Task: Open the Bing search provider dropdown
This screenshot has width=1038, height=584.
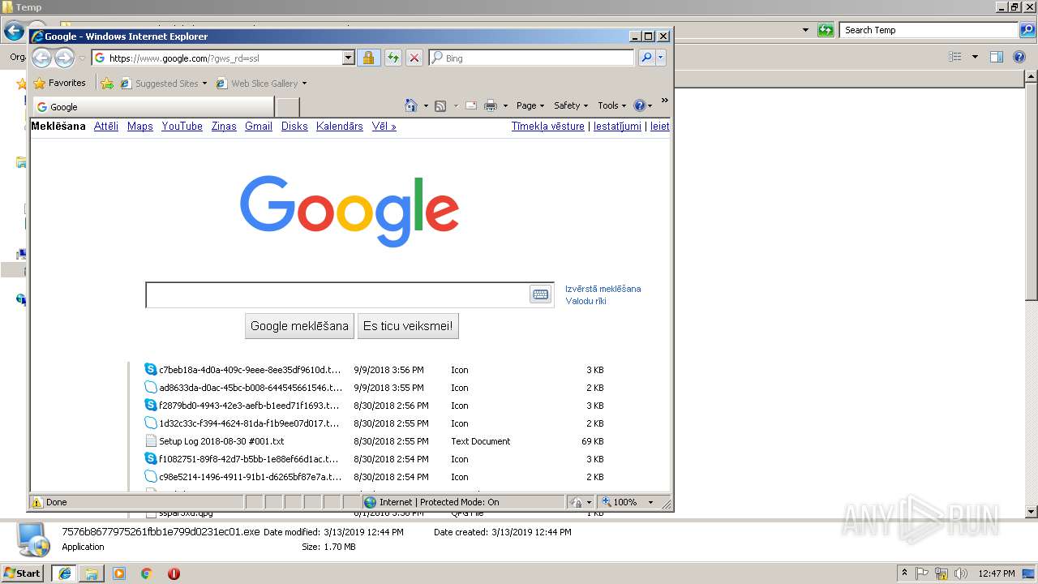Action: coord(661,58)
